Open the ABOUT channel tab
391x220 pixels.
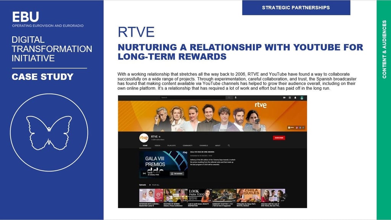tap(218, 146)
